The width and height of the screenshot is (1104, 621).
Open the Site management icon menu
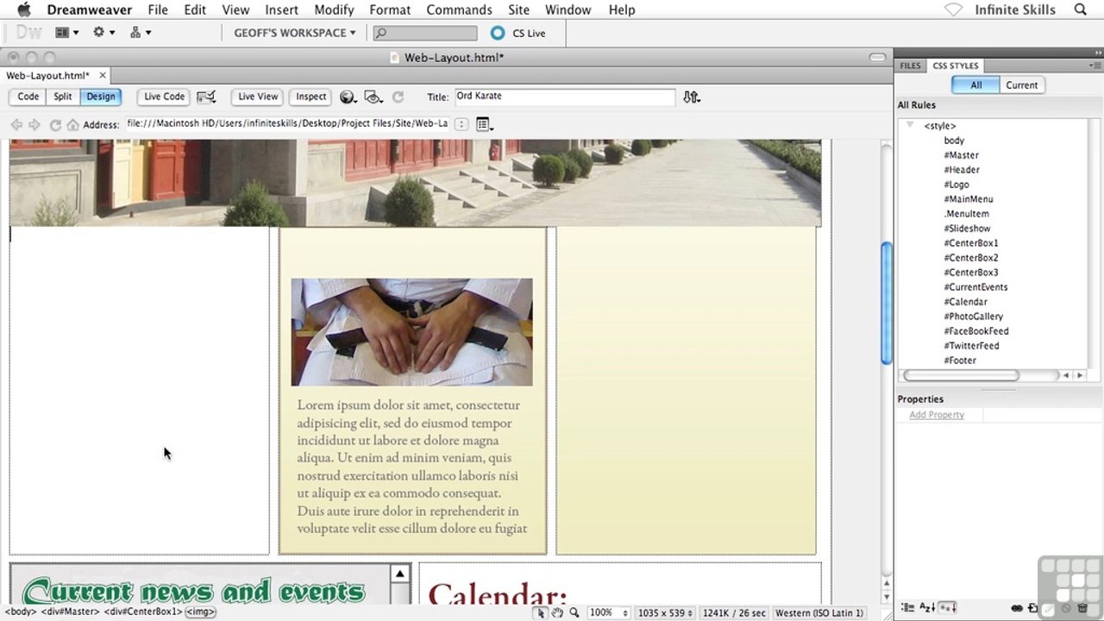140,33
